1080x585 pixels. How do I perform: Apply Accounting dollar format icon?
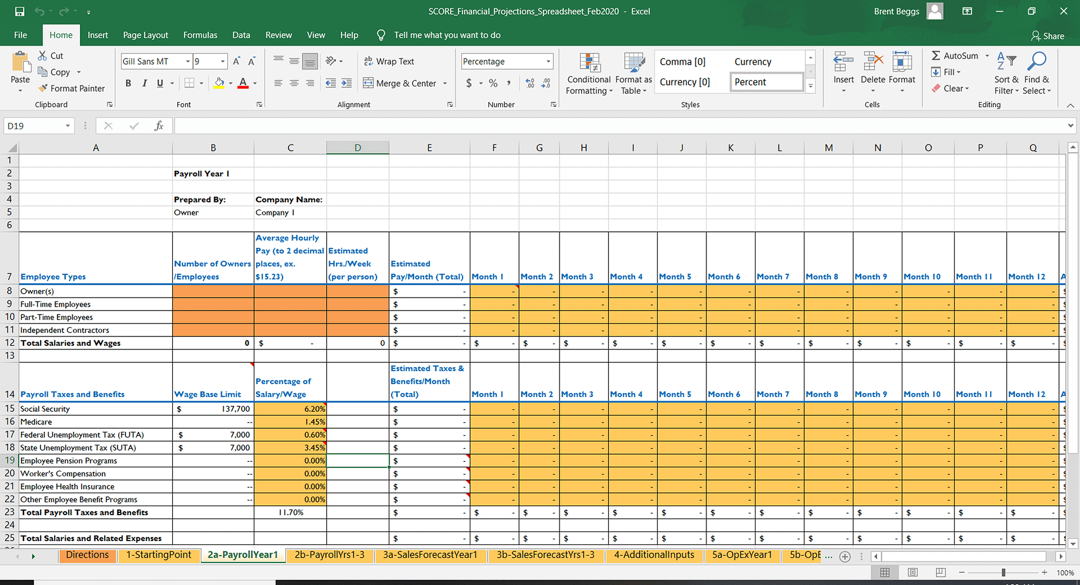(469, 83)
